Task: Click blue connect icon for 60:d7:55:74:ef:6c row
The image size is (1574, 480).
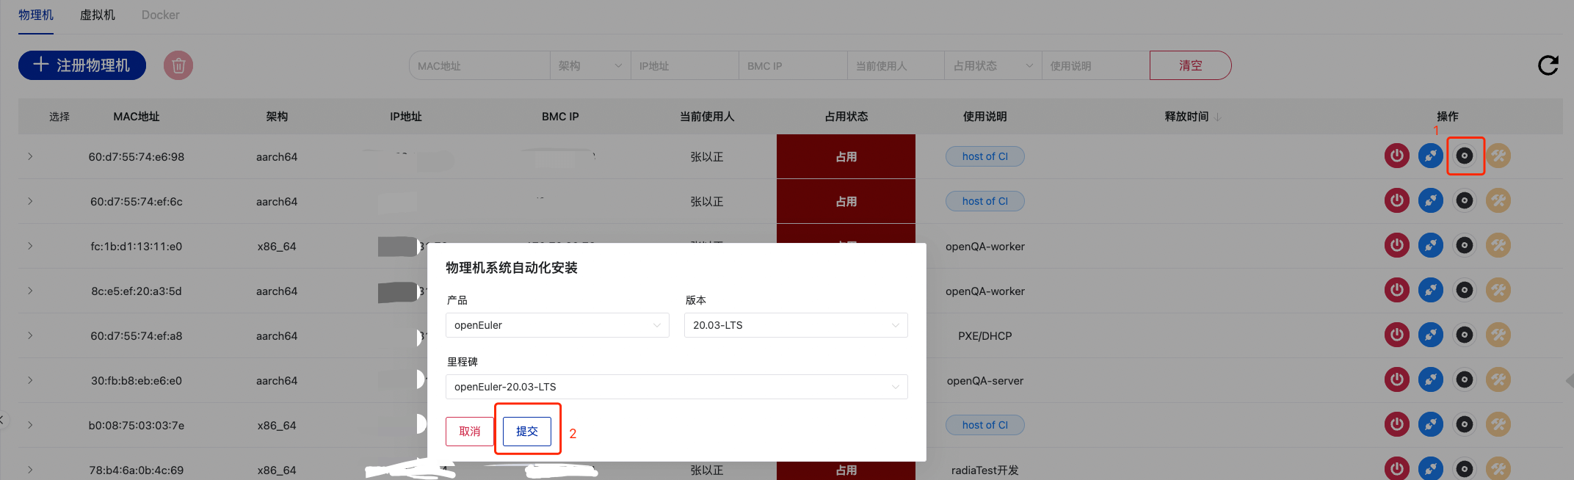Action: pos(1430,201)
